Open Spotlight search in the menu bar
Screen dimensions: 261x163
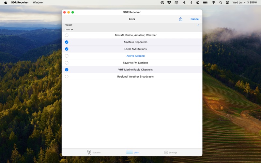point(221,3)
